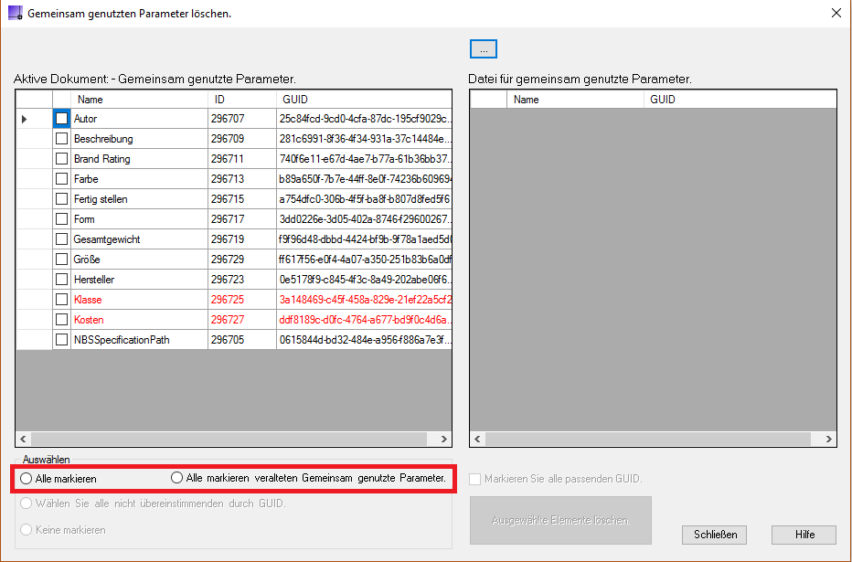Click the application icon in title bar

pos(16,13)
